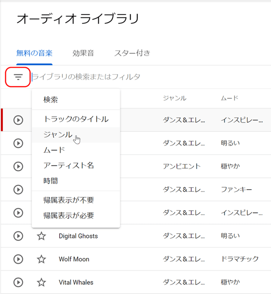Viewport: 271px width, 294px height.
Task: Select 帰属表示が不要 filter option
Action: (x=69, y=200)
